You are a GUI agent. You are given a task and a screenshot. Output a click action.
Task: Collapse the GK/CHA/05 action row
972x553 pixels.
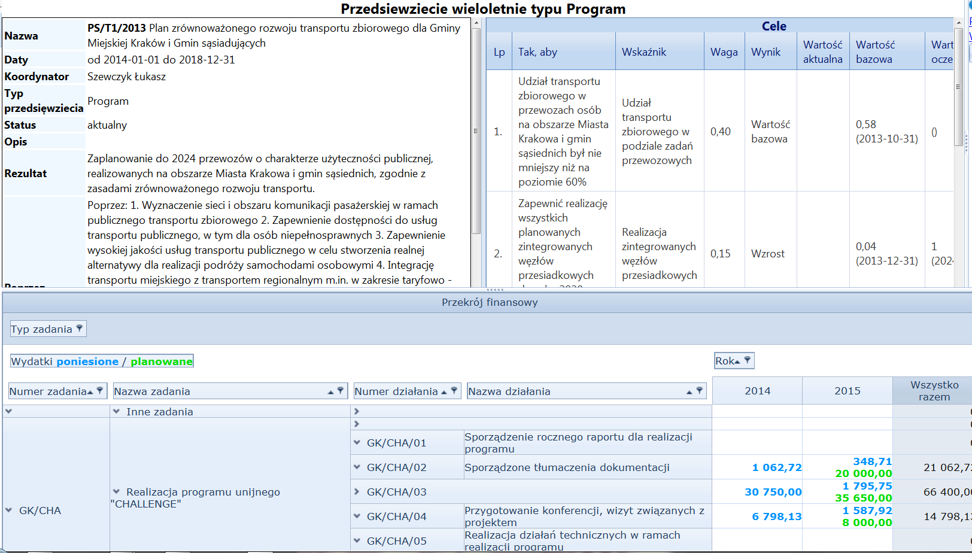click(357, 541)
